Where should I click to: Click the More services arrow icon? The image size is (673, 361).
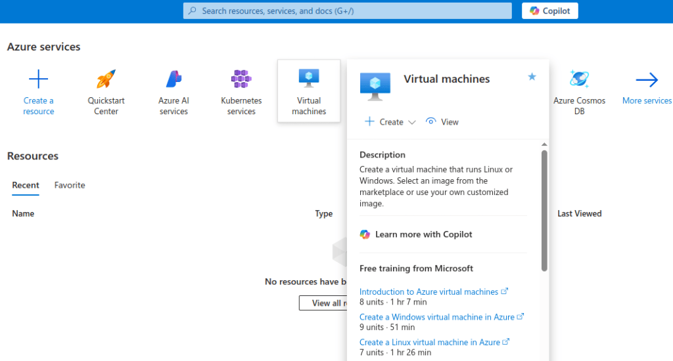(647, 79)
